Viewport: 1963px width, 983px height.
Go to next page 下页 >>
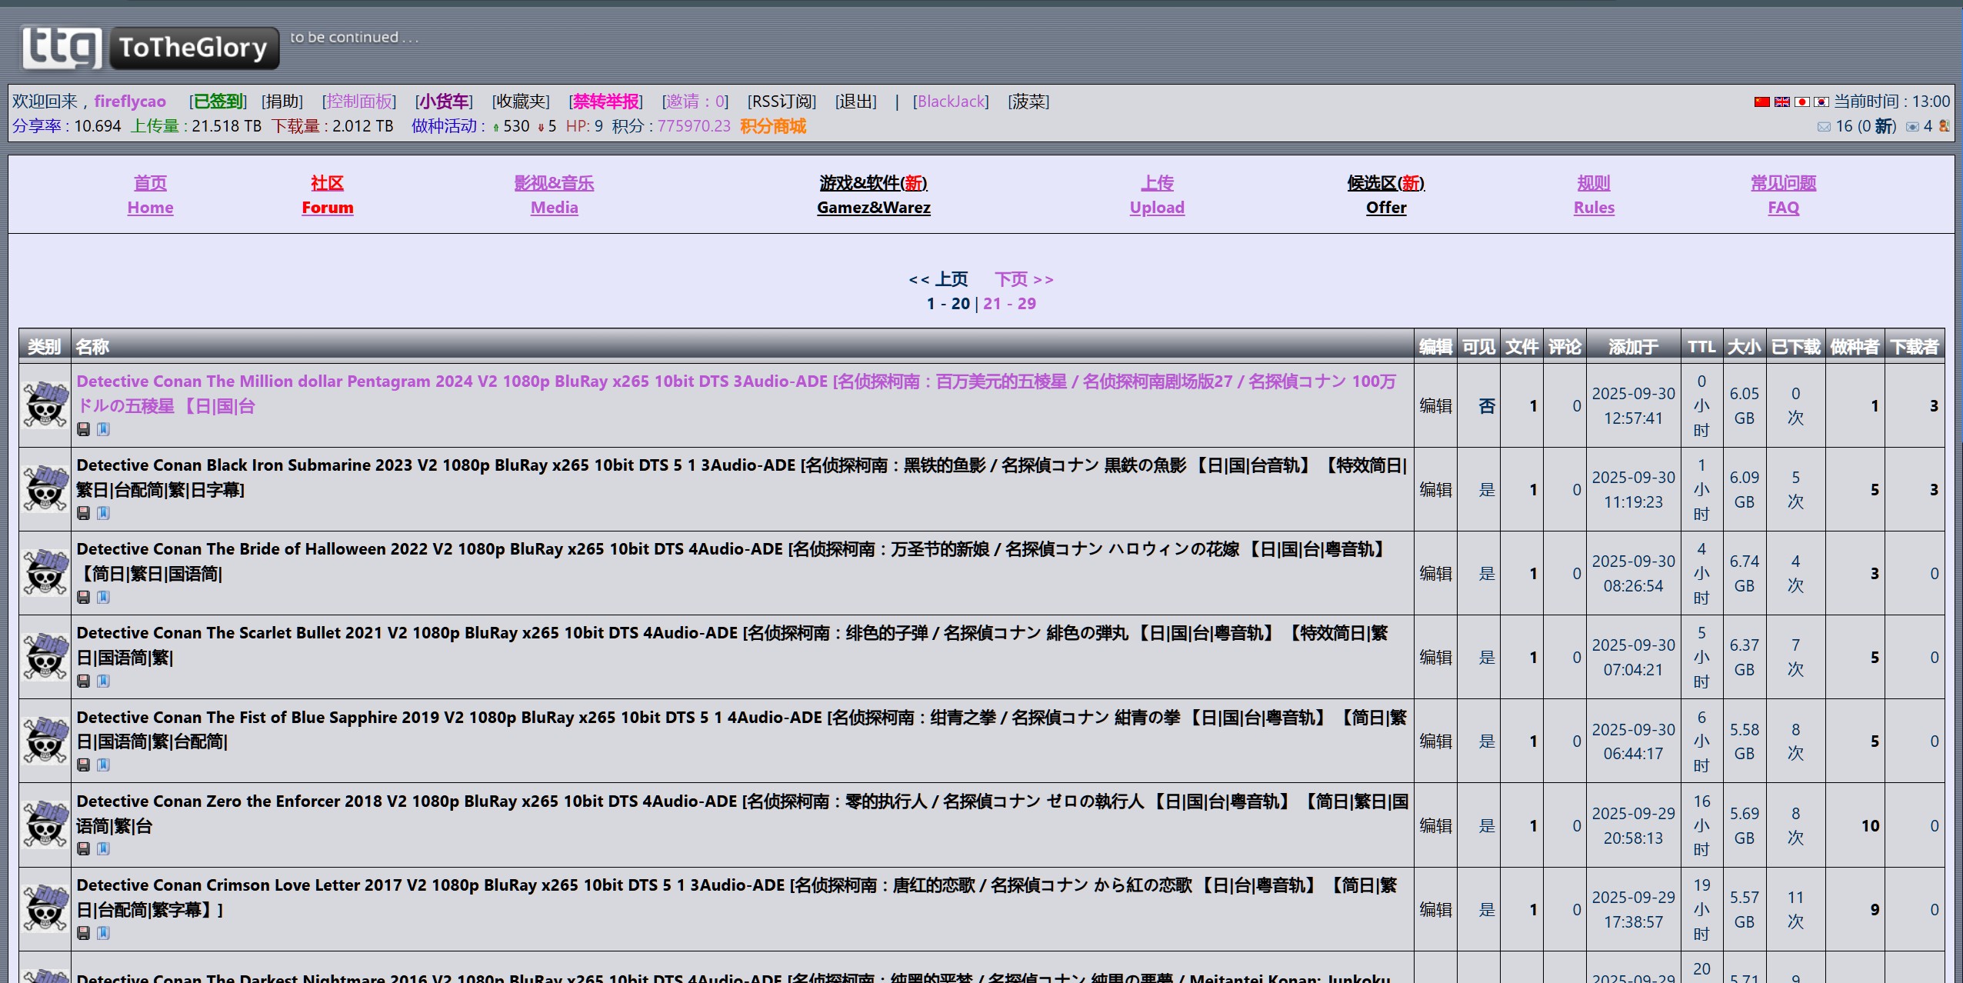click(x=1023, y=279)
